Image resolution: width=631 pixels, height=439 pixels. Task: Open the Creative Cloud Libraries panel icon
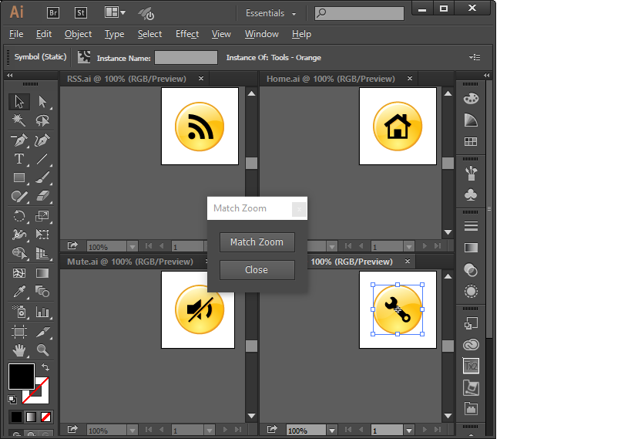click(471, 344)
